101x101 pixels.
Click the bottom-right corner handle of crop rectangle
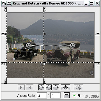pyautogui.click(x=45, y=64)
